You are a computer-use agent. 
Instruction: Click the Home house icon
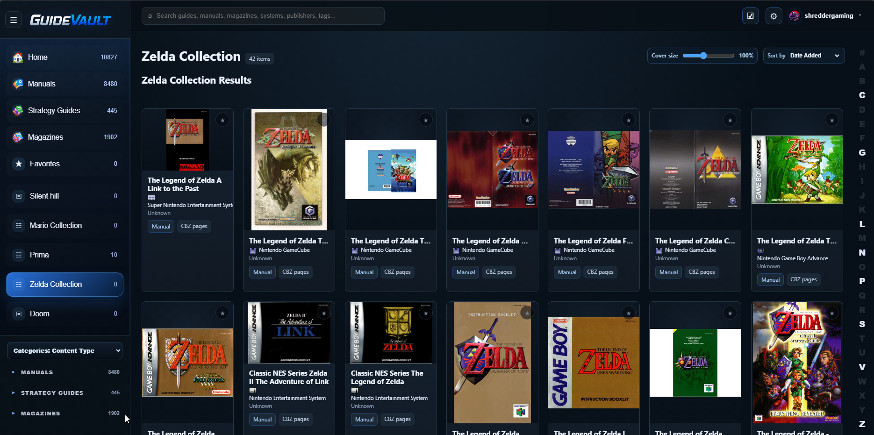click(x=18, y=57)
